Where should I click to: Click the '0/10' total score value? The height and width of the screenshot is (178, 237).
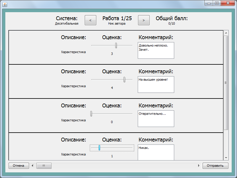click(172, 23)
